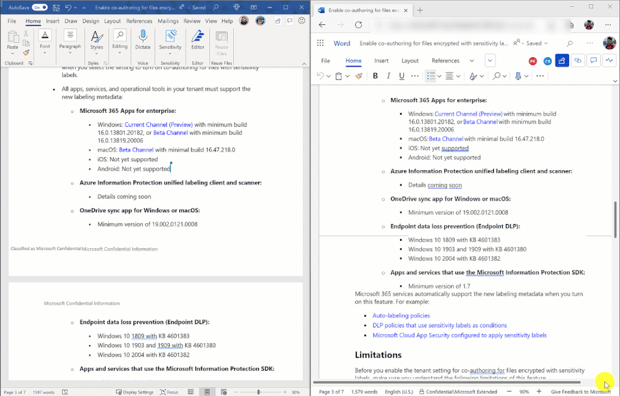
Task: Click the vertical scrollbar in Word web document
Action: click(615, 220)
